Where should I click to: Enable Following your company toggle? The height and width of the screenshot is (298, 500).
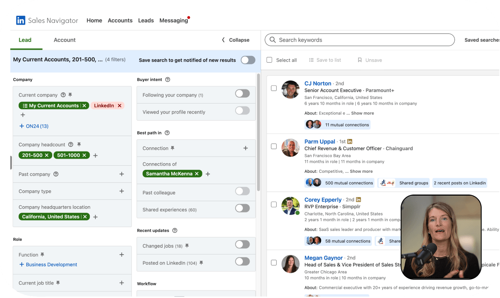(242, 93)
